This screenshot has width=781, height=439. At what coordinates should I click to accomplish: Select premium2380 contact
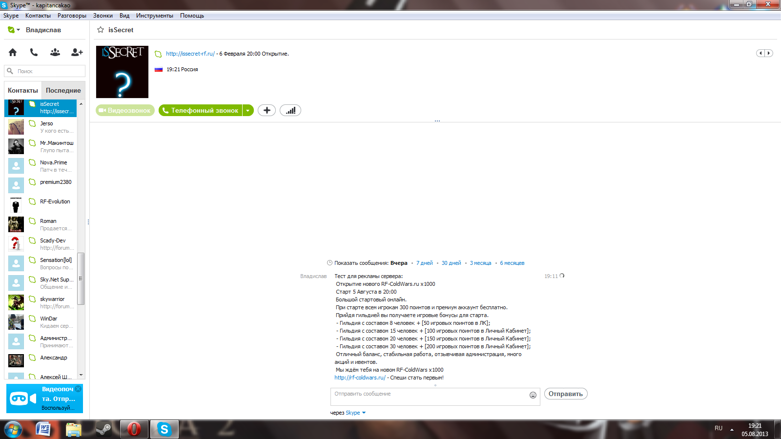click(41, 185)
